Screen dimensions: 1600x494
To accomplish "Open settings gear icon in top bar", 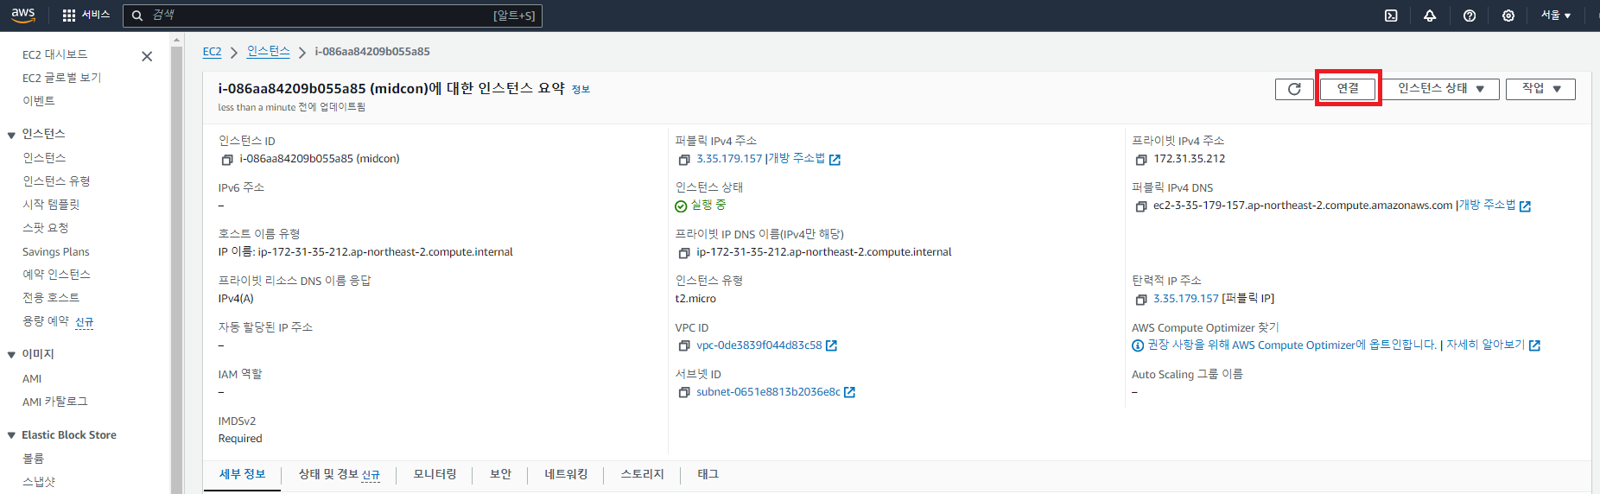I will pos(1508,16).
